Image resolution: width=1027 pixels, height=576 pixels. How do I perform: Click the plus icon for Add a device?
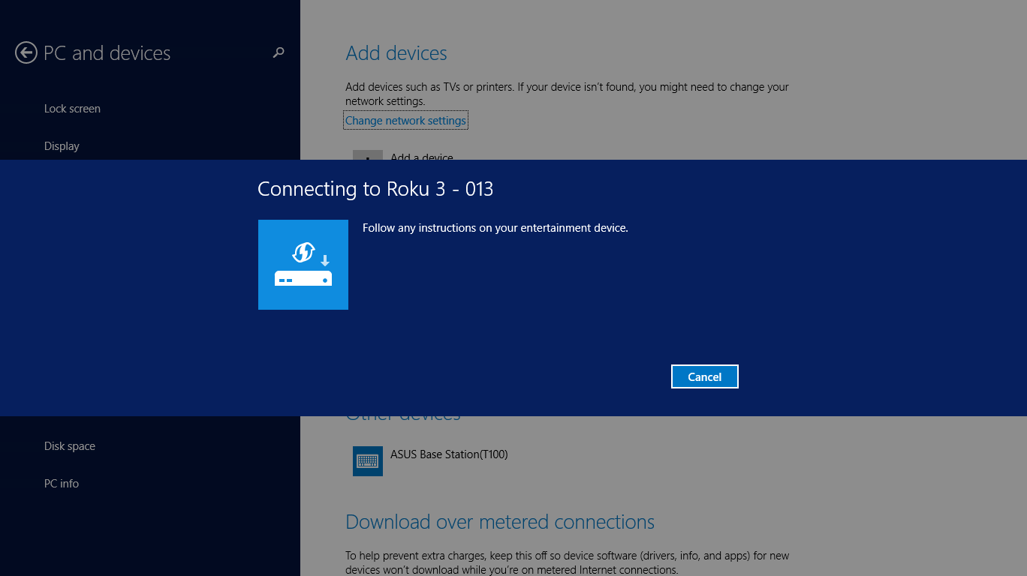point(367,156)
